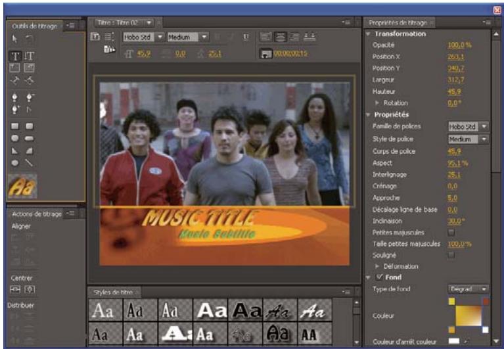Open toolbar font style Medium dropdown
Screen dimensions: 504x349
(x=188, y=37)
